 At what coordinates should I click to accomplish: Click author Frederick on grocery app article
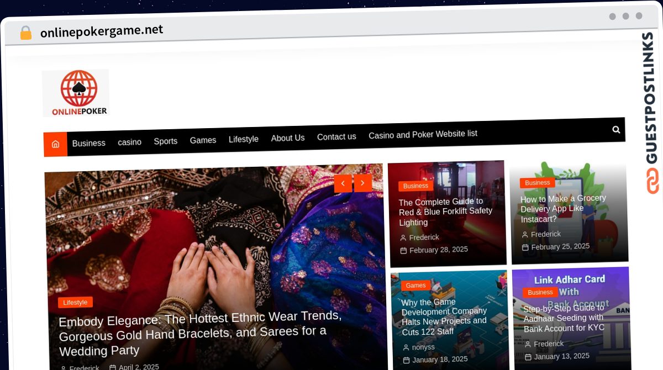pyautogui.click(x=545, y=234)
